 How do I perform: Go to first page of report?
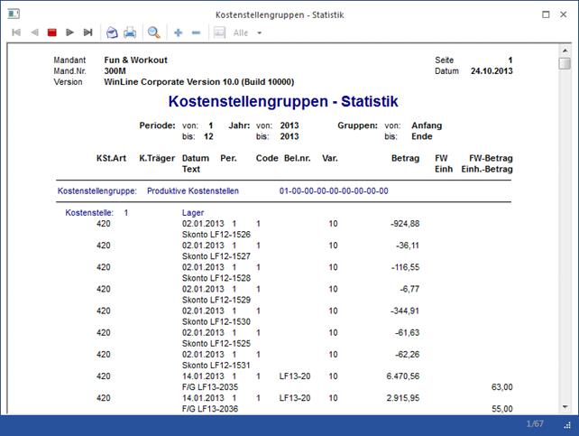point(16,32)
